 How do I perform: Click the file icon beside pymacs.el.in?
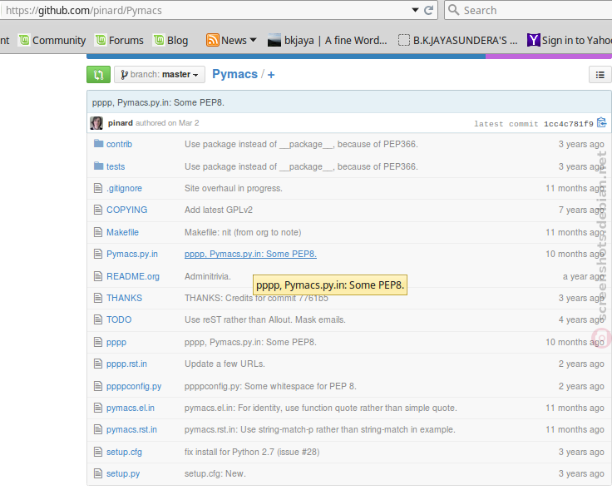(98, 408)
